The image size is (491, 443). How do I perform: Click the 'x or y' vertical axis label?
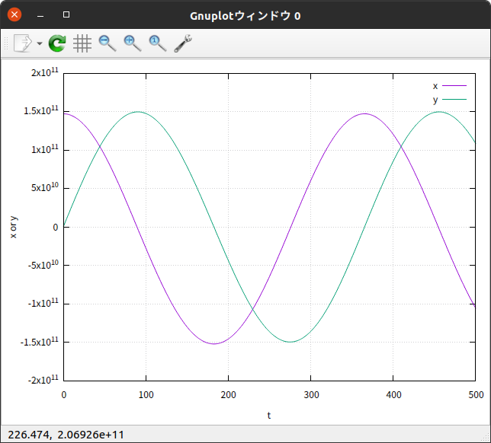[x=13, y=228]
